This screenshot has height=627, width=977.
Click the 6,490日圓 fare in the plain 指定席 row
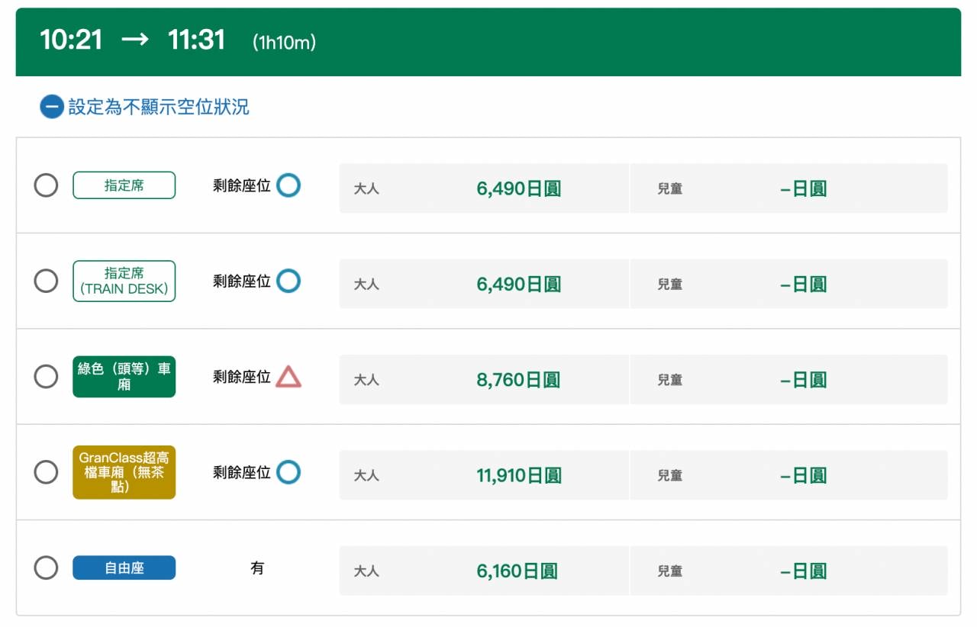(x=519, y=188)
